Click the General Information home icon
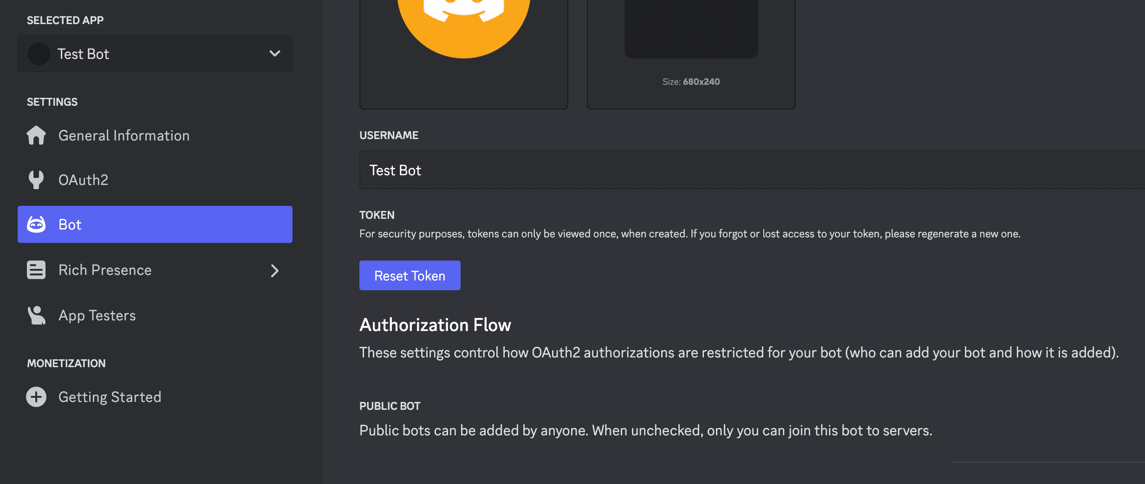Screen dimensions: 1145x484 tap(36, 135)
